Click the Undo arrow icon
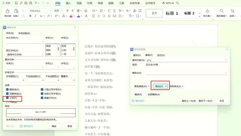 36,3
